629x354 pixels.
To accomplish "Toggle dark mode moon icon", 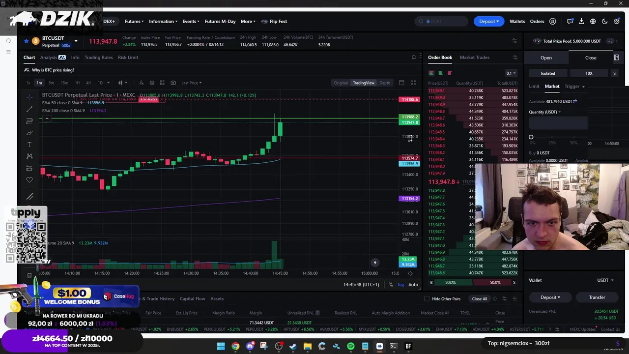I will click(605, 22).
